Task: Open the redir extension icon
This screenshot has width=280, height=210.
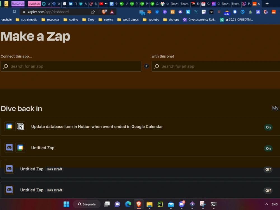Action: tap(227, 12)
